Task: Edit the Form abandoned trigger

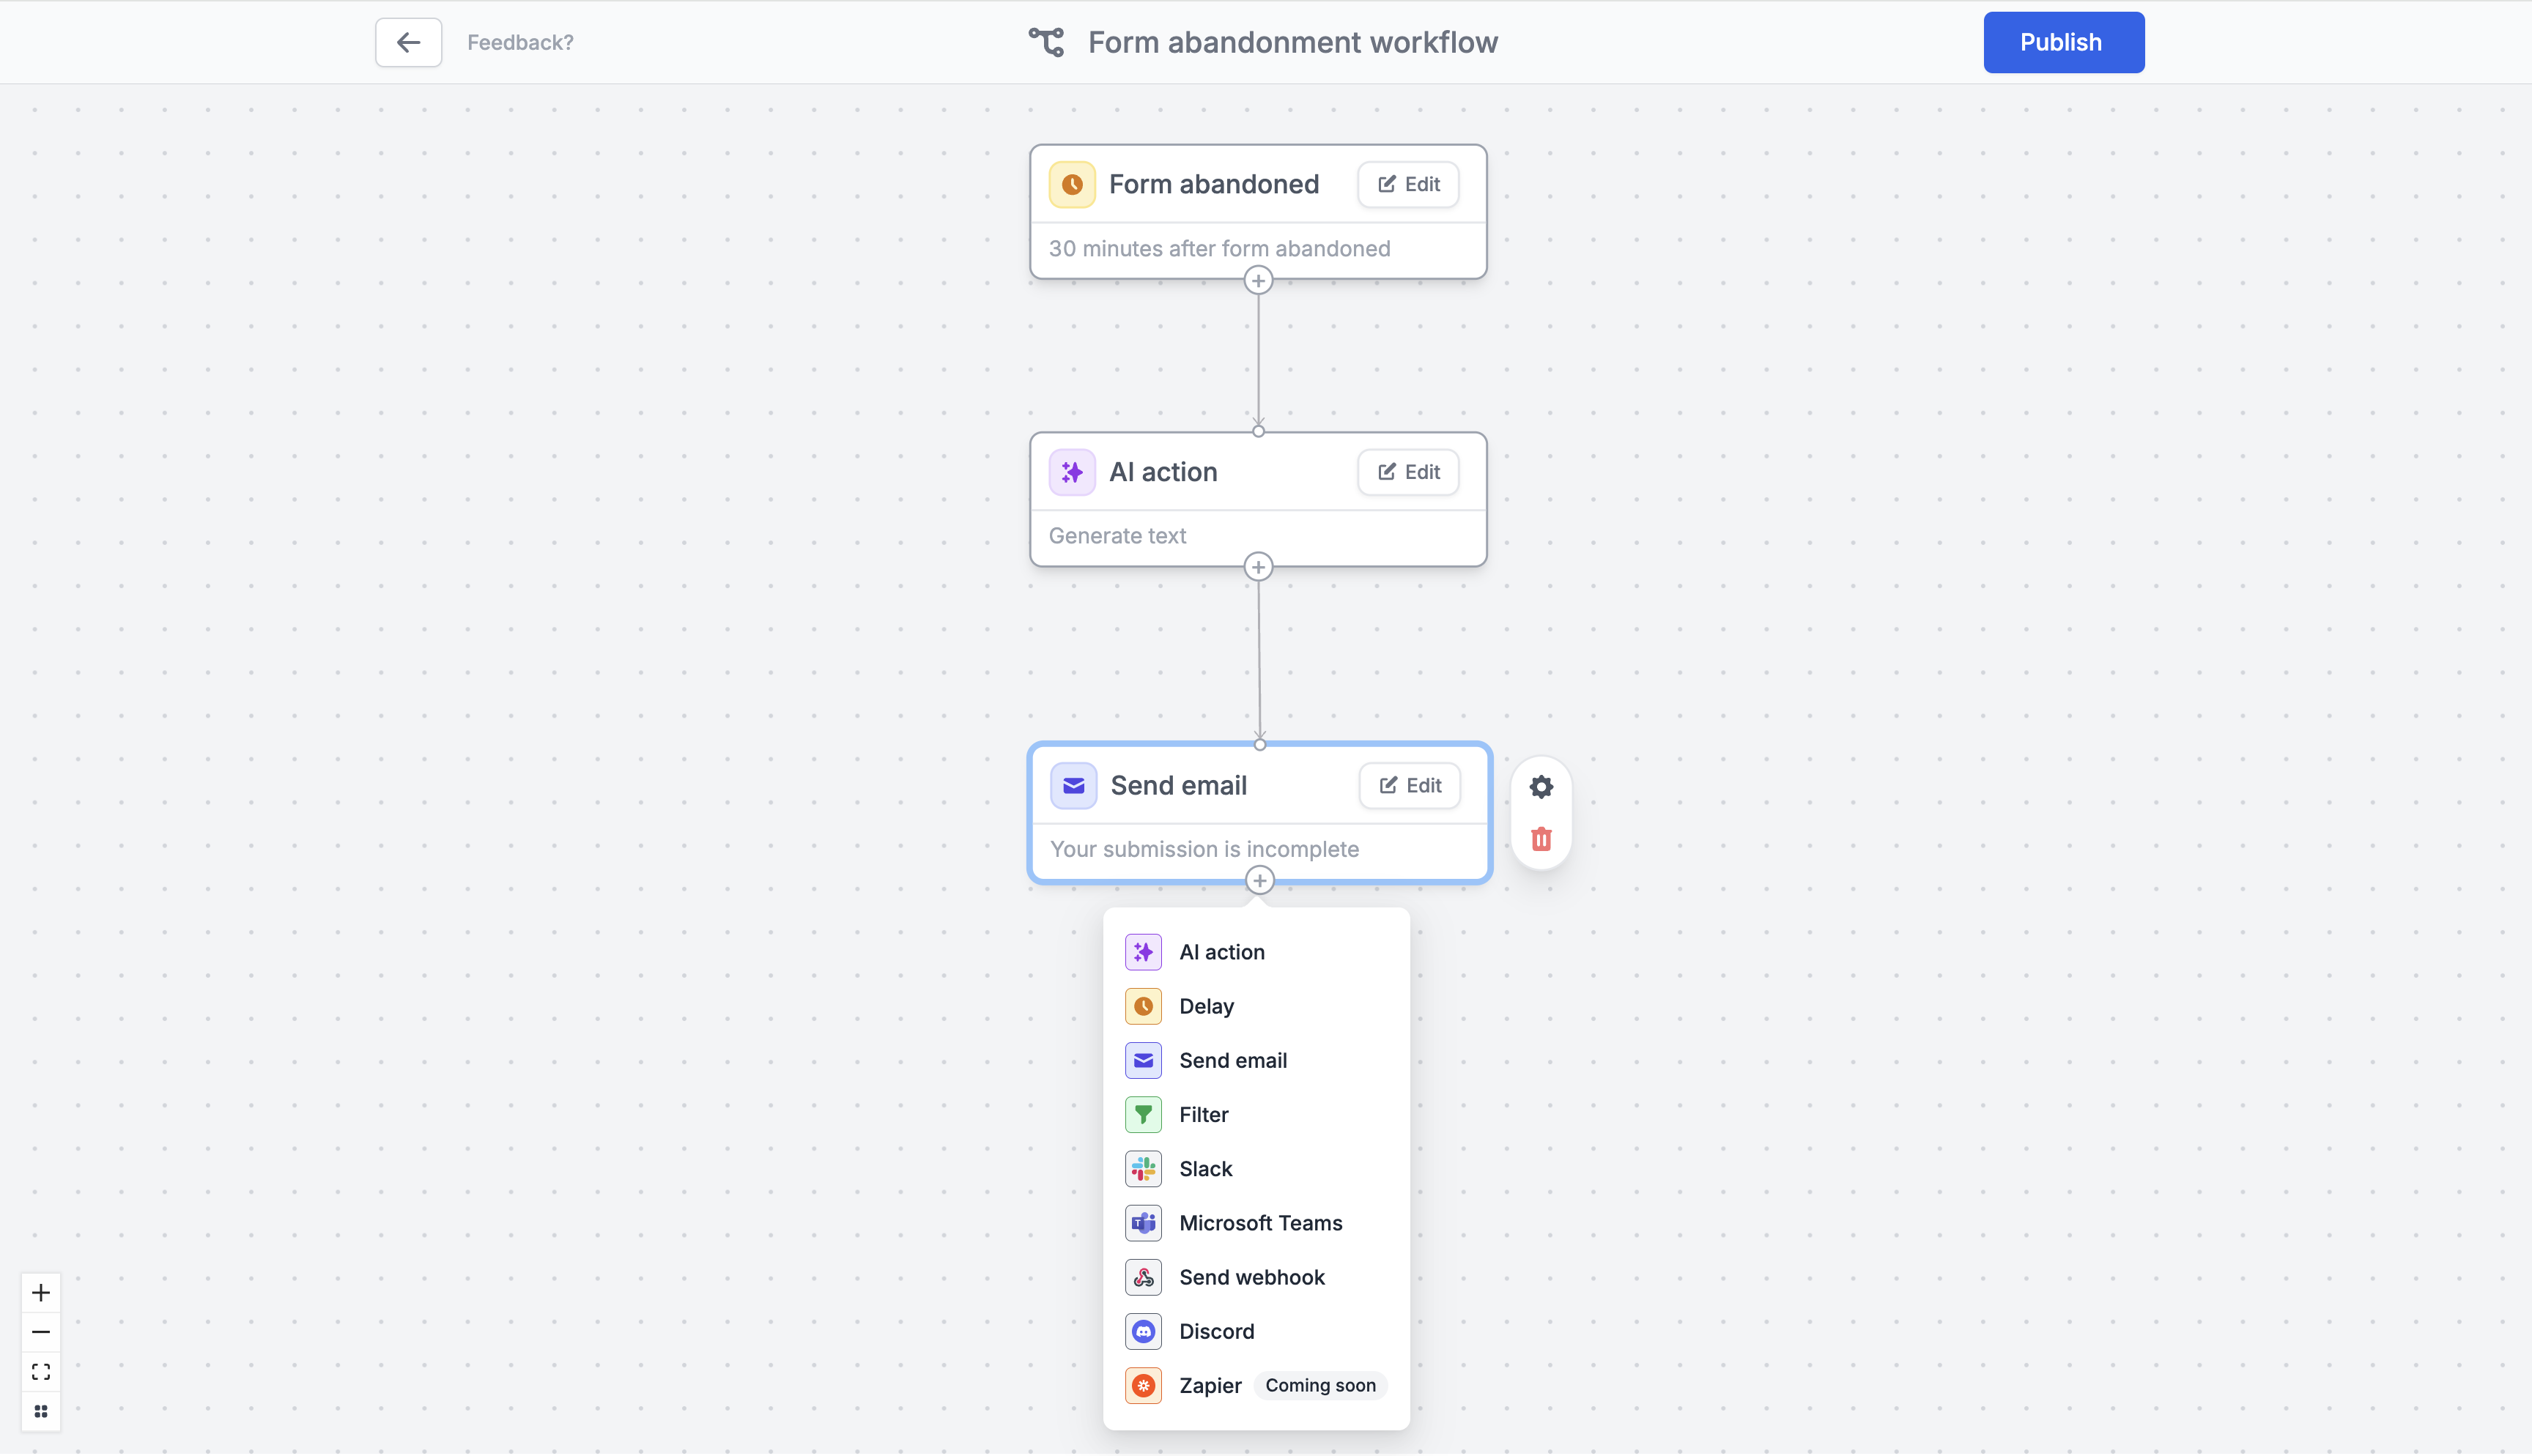Action: (x=1408, y=184)
